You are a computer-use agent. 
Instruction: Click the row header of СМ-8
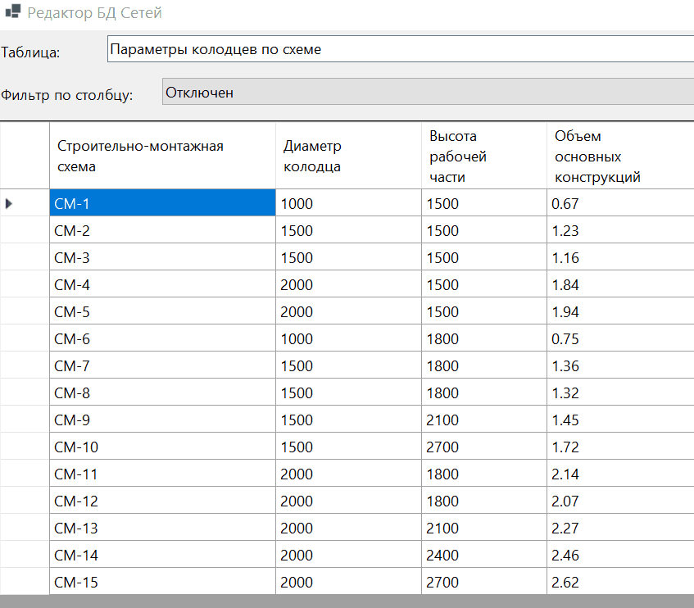[25, 392]
